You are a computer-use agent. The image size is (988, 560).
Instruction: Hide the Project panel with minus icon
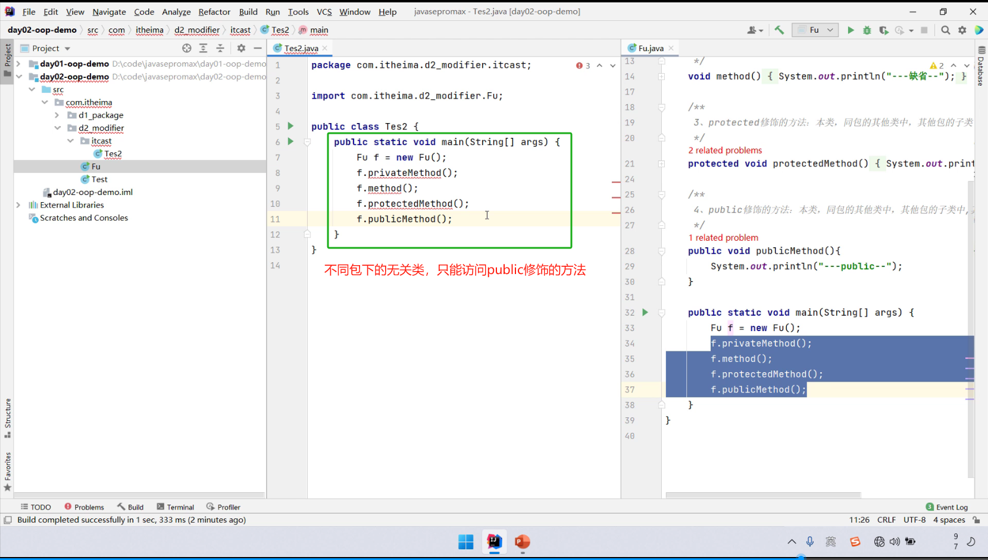(258, 48)
